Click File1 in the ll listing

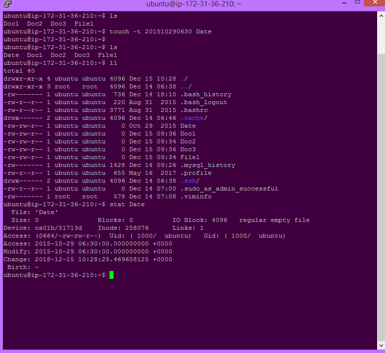click(x=190, y=157)
